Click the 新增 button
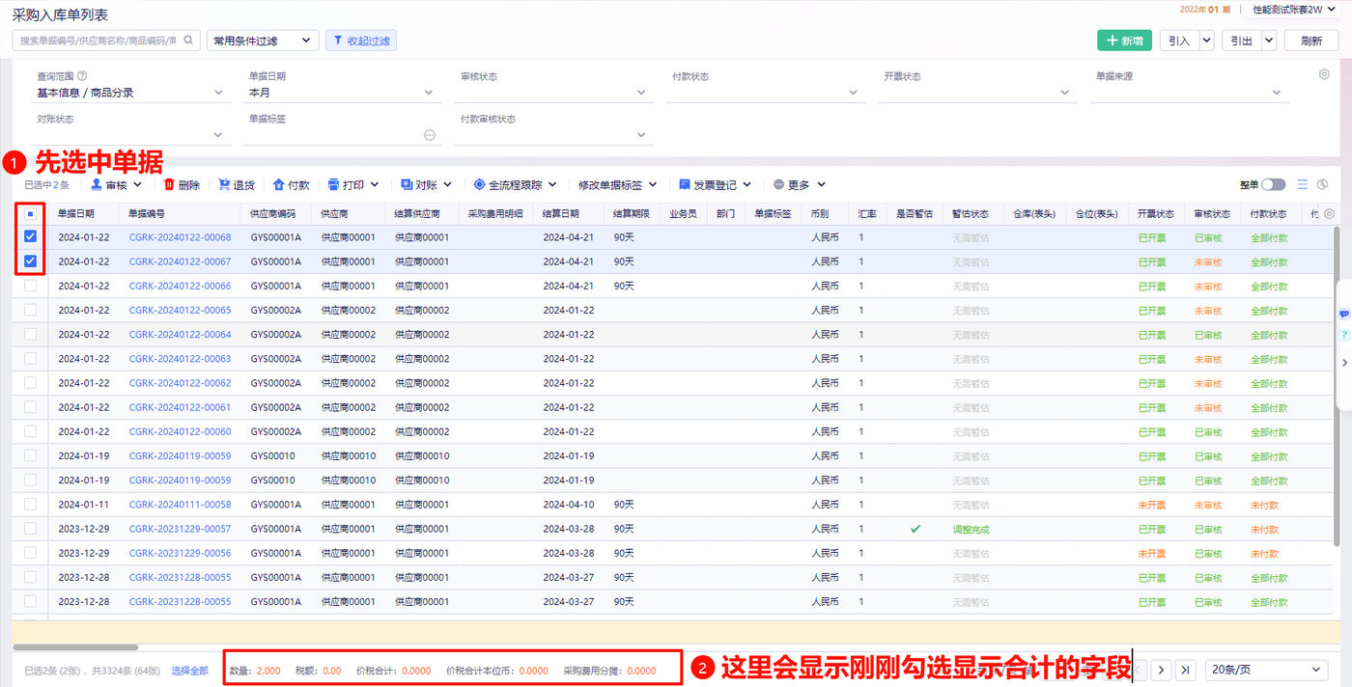Screen dimensions: 1352x687 [x=1124, y=41]
